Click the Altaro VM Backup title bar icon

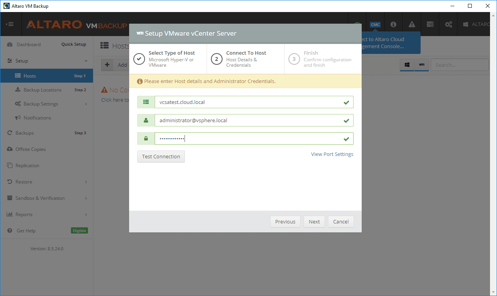point(6,6)
